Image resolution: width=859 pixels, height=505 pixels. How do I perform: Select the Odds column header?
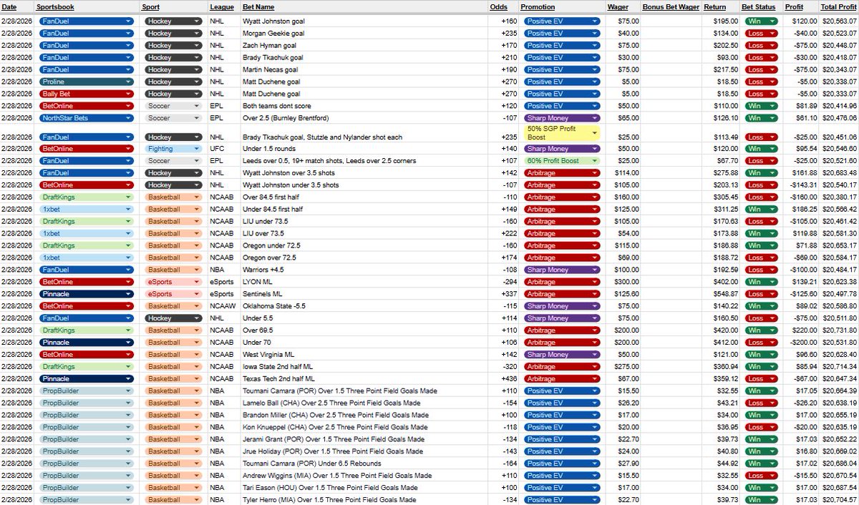click(503, 6)
